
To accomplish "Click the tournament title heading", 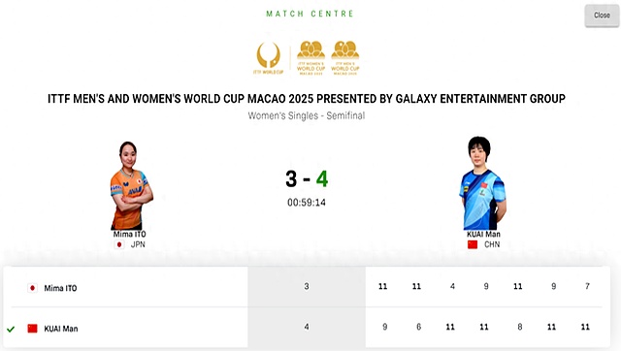I will tap(307, 99).
